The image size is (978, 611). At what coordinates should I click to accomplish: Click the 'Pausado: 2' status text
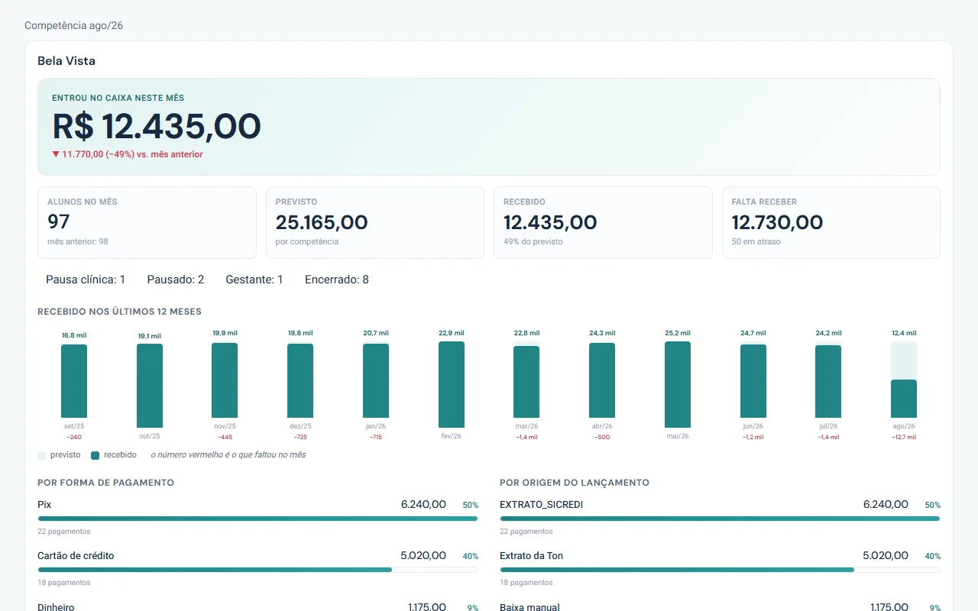[x=176, y=280]
